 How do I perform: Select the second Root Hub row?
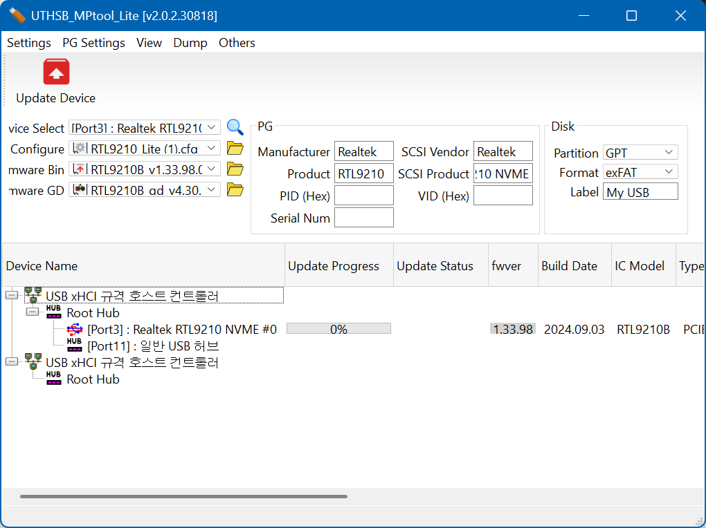(x=93, y=379)
